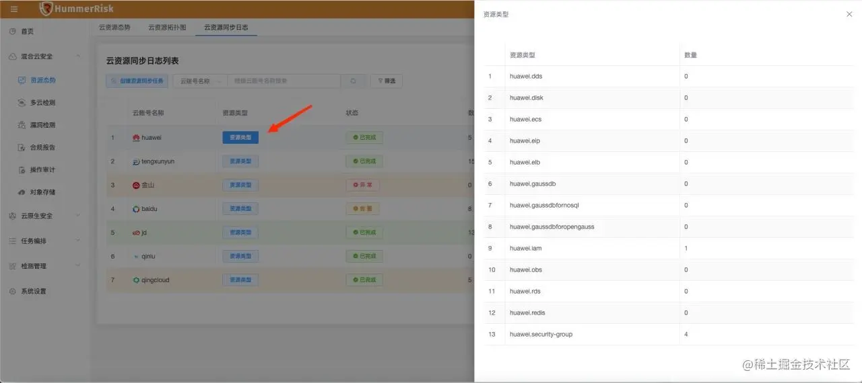This screenshot has width=862, height=383.
Task: Collapse the 混合云安全 menu chevron
Action: click(x=78, y=56)
